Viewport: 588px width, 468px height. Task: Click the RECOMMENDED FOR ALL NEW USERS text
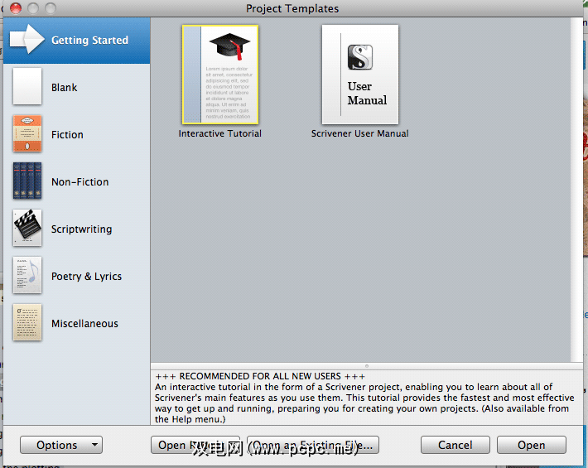point(260,376)
